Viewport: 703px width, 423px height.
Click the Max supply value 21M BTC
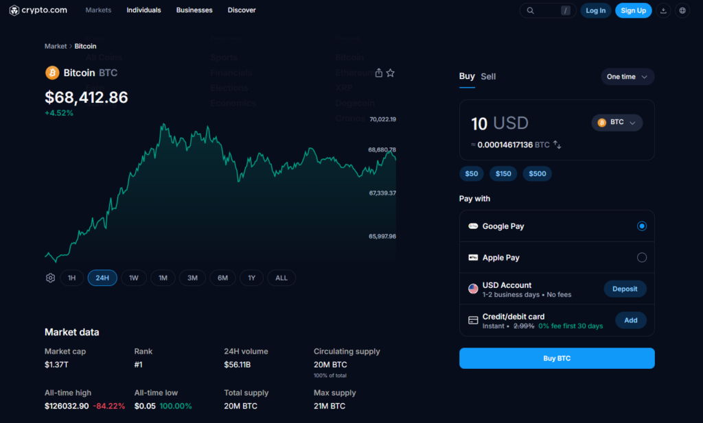[330, 406]
